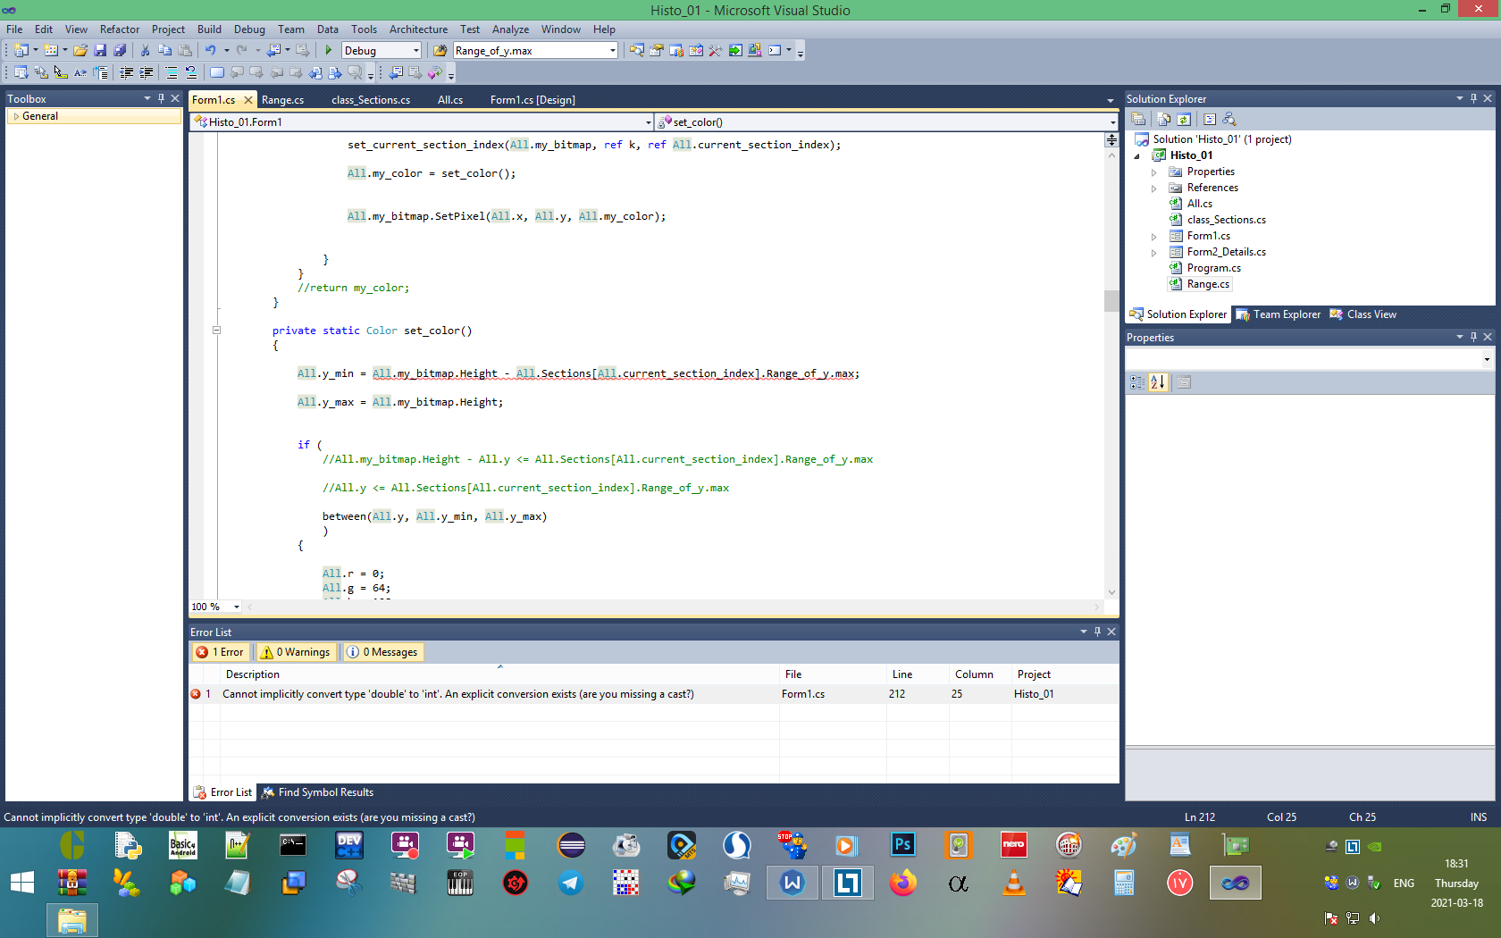Click View Code icon in Solution Explorer
Viewport: 1501px width, 938px height.
(x=1209, y=119)
